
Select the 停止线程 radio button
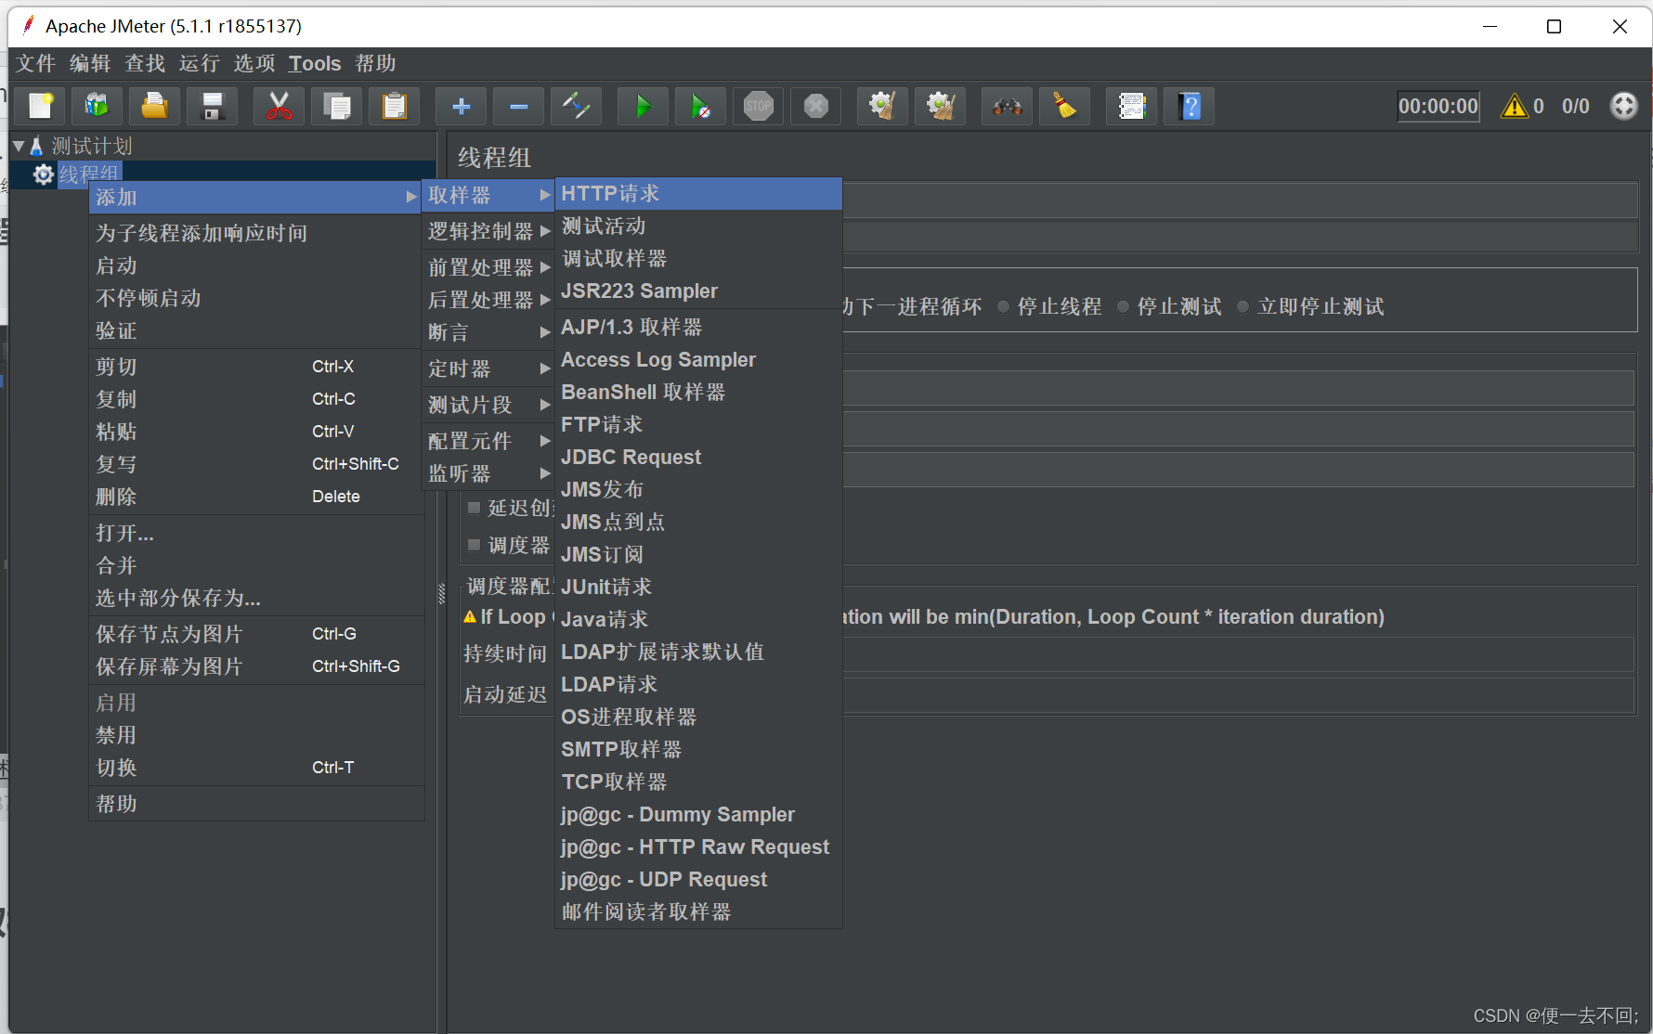1003,307
